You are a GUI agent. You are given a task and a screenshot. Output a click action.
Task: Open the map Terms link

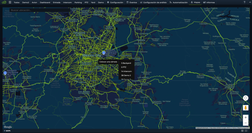(x=234, y=128)
